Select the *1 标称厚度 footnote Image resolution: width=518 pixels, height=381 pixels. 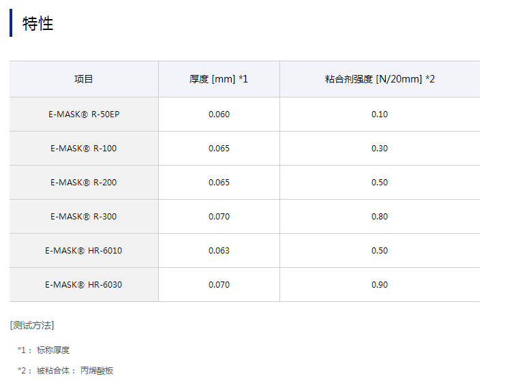click(44, 350)
